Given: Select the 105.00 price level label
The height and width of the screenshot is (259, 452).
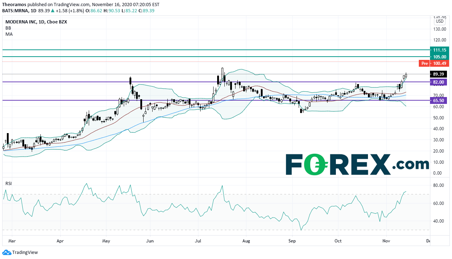Looking at the screenshot, I should click(439, 57).
